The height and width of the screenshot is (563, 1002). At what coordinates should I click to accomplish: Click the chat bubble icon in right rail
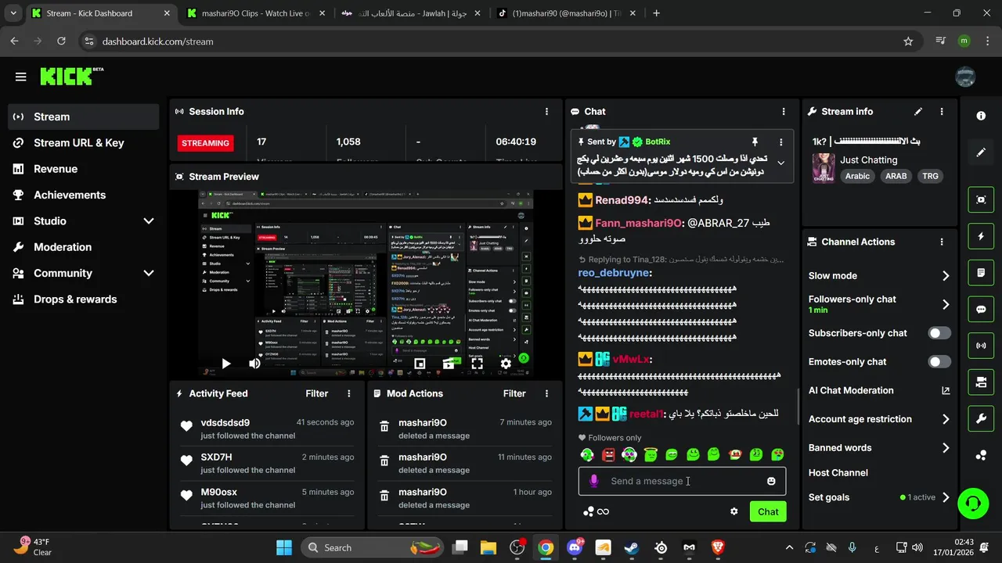[x=981, y=309]
